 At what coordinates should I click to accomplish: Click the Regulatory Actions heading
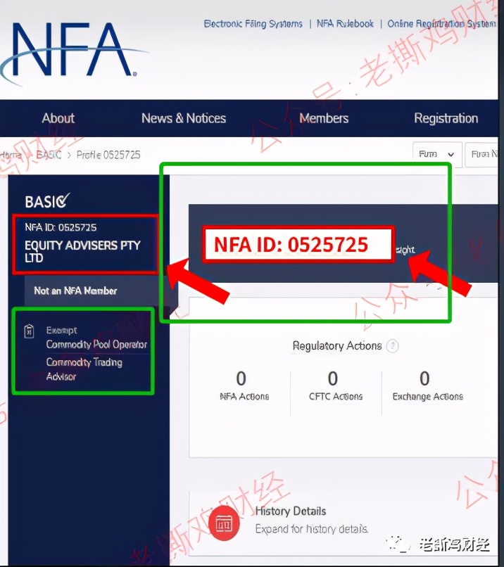point(337,346)
